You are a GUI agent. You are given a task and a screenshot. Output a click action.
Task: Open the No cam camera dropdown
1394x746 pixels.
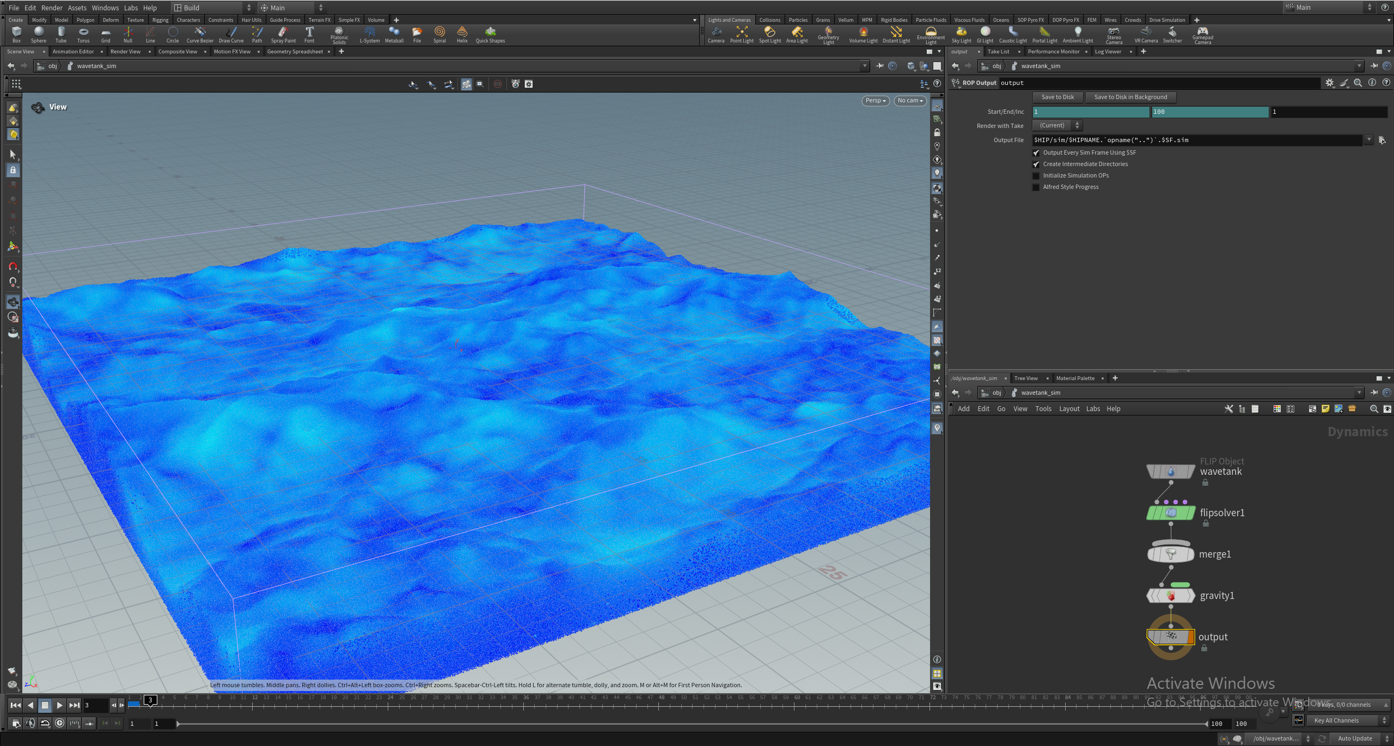[909, 100]
